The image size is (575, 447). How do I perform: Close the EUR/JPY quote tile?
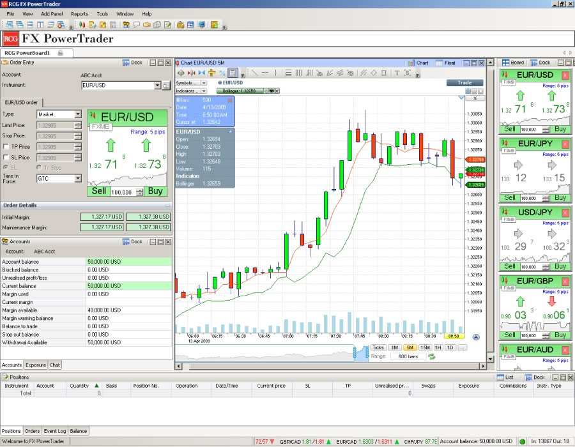pyautogui.click(x=565, y=144)
